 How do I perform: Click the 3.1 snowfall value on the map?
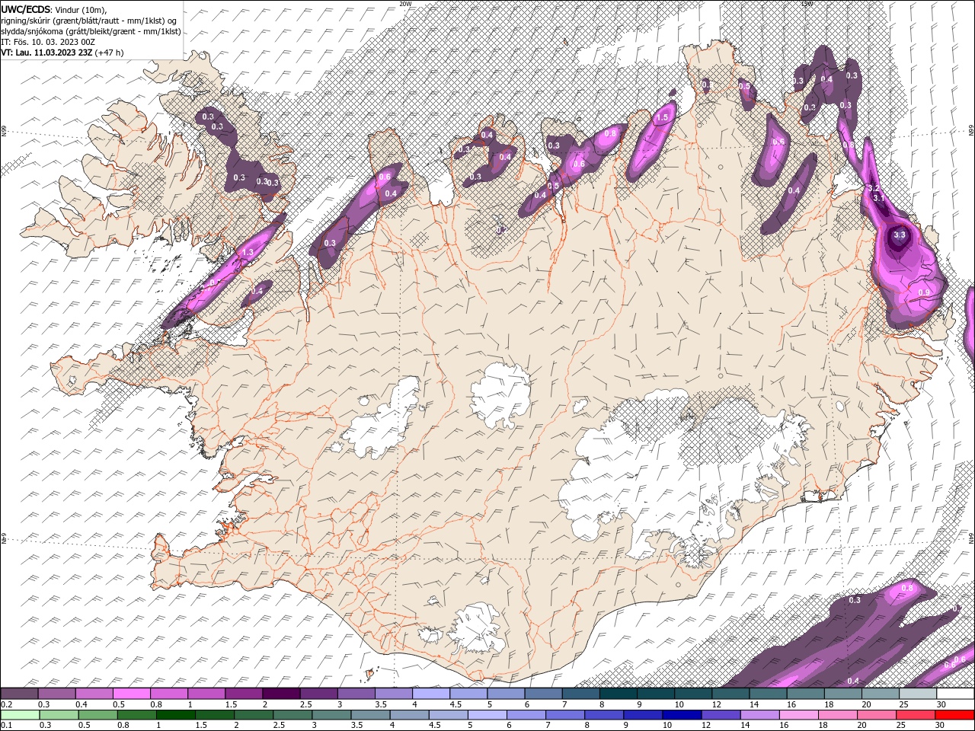(x=878, y=198)
